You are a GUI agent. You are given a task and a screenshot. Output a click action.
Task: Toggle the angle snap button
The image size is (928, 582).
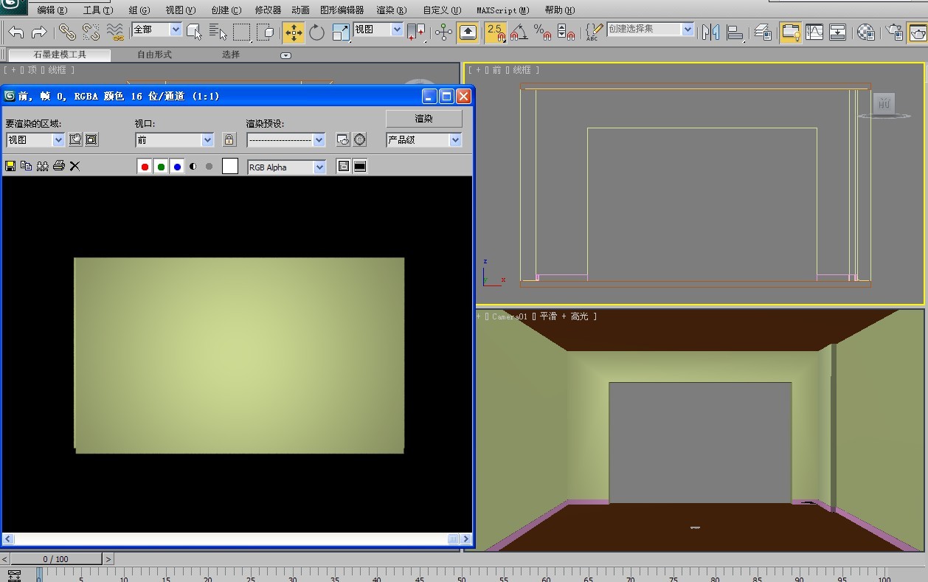pos(519,32)
